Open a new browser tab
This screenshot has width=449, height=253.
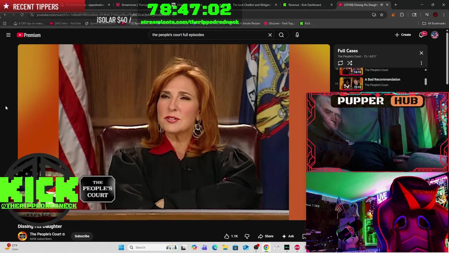click(x=396, y=5)
